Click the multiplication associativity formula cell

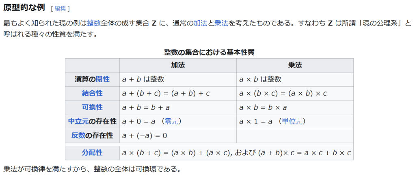click(283, 94)
